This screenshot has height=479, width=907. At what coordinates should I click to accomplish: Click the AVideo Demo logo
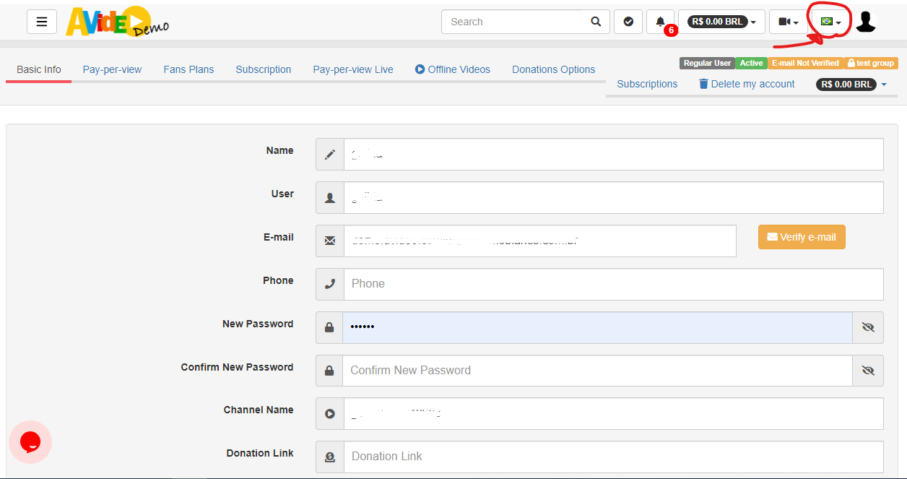coord(116,21)
